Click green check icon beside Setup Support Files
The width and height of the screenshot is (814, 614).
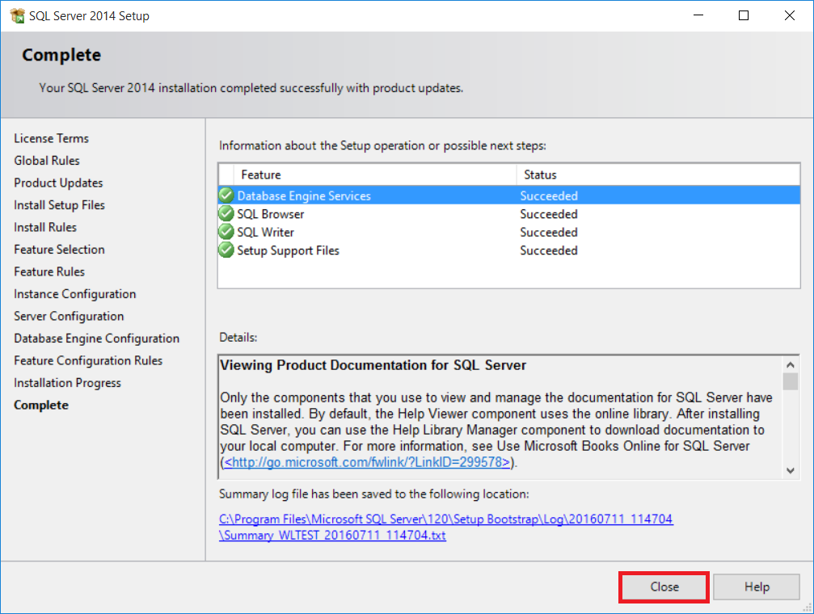pyautogui.click(x=226, y=250)
